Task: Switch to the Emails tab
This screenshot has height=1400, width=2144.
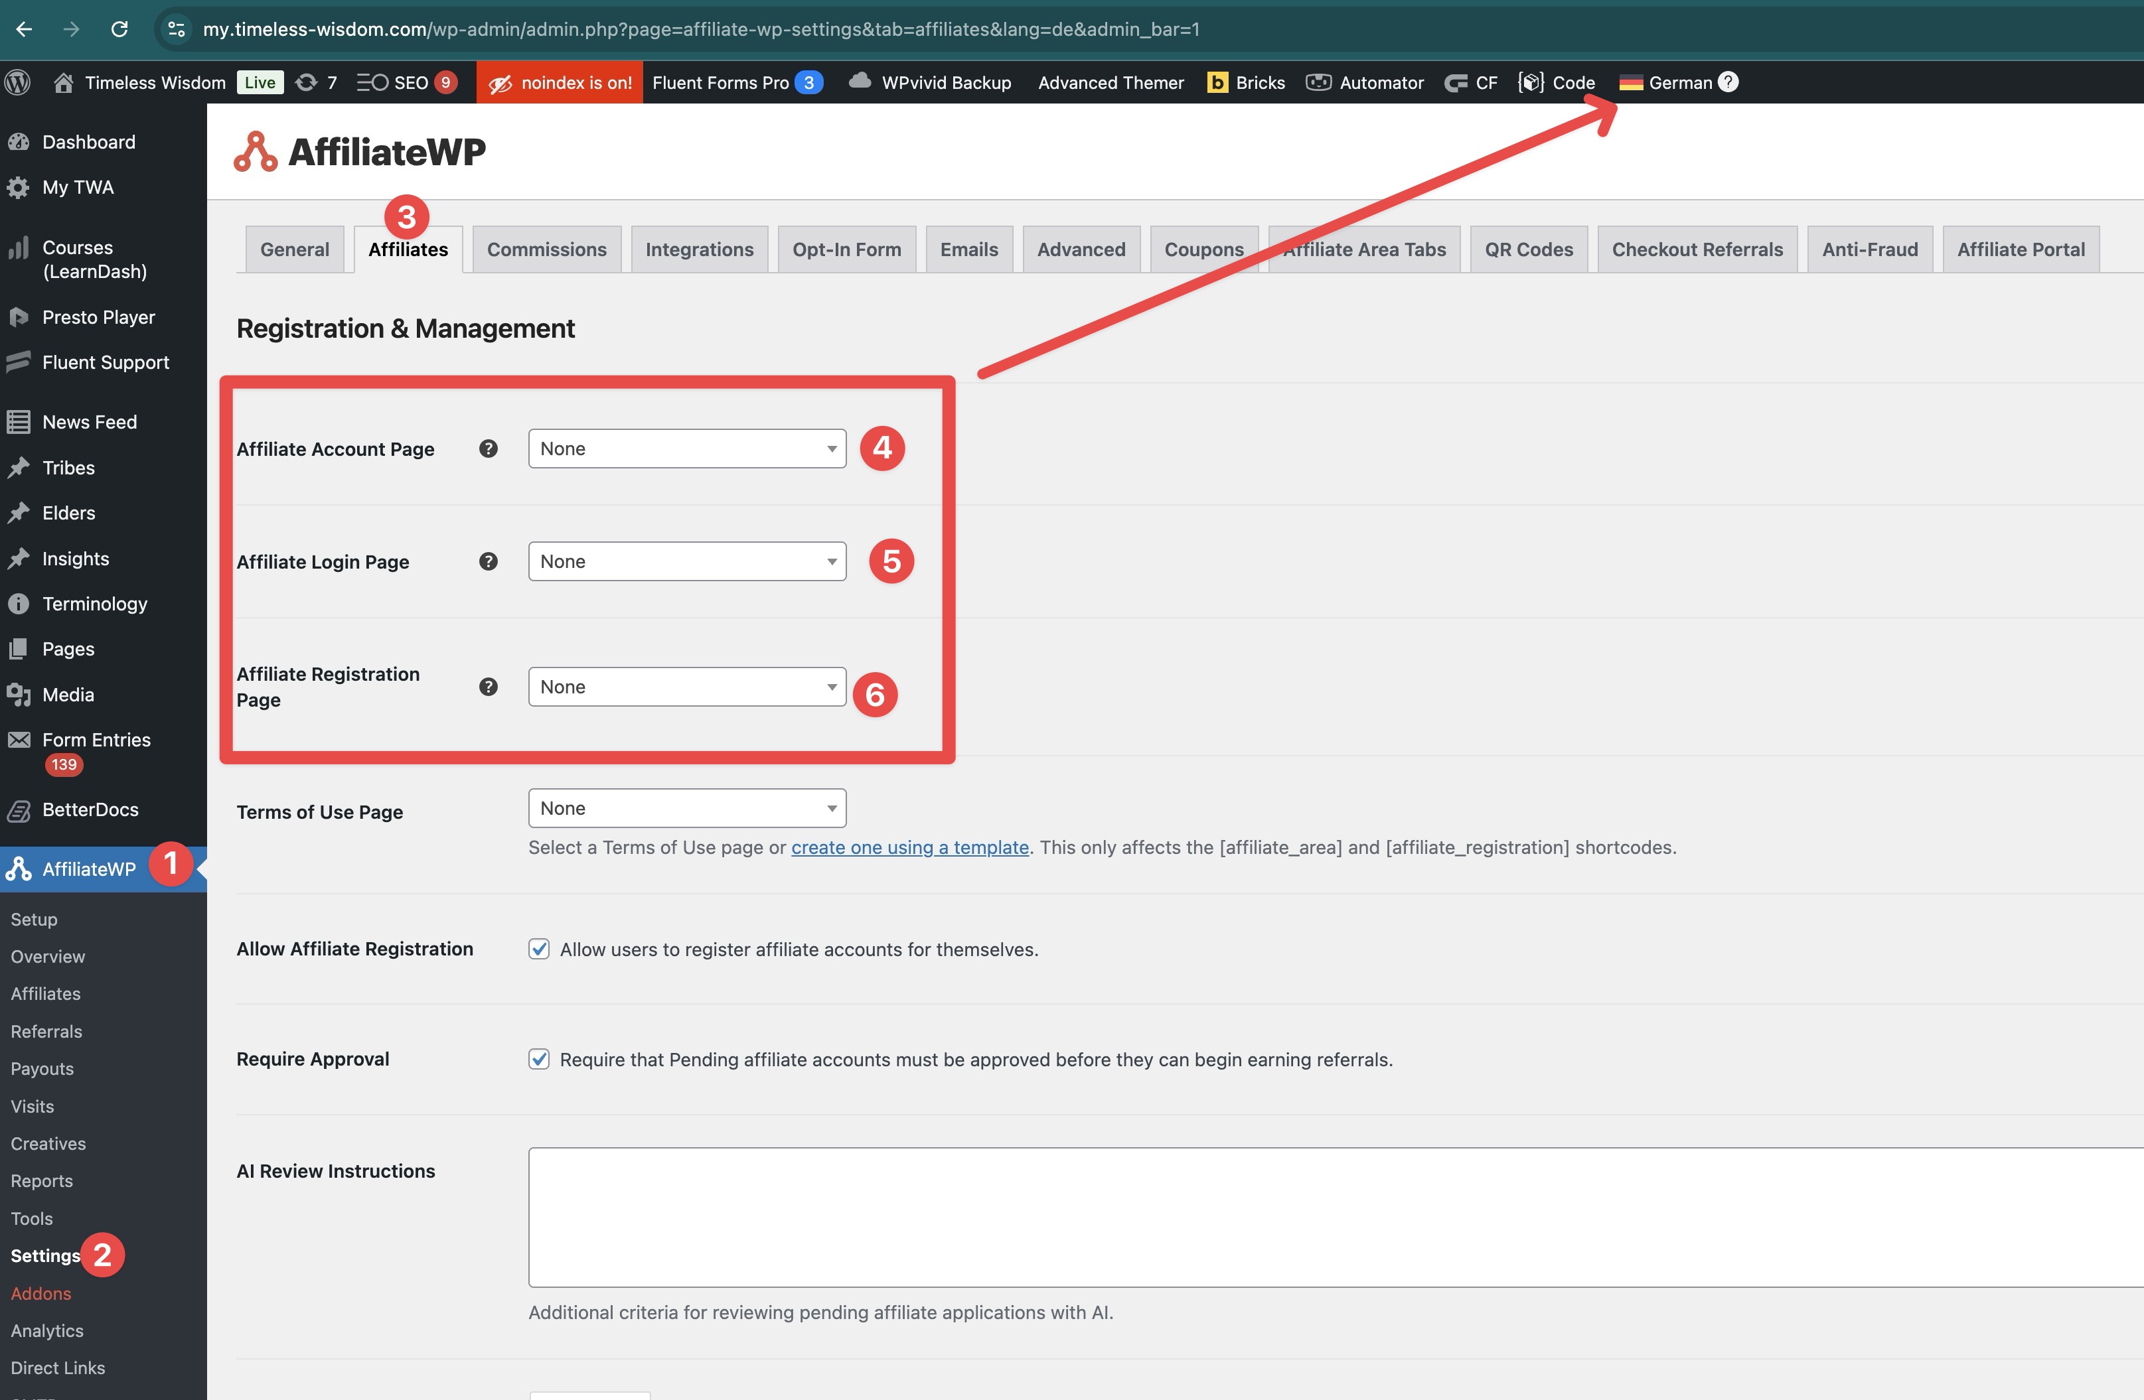Action: point(969,249)
